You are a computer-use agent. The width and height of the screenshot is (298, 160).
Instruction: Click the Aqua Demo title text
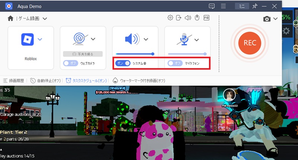29,6
